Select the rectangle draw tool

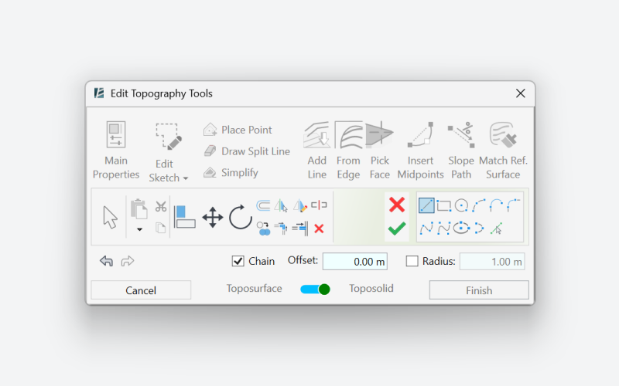tap(444, 205)
